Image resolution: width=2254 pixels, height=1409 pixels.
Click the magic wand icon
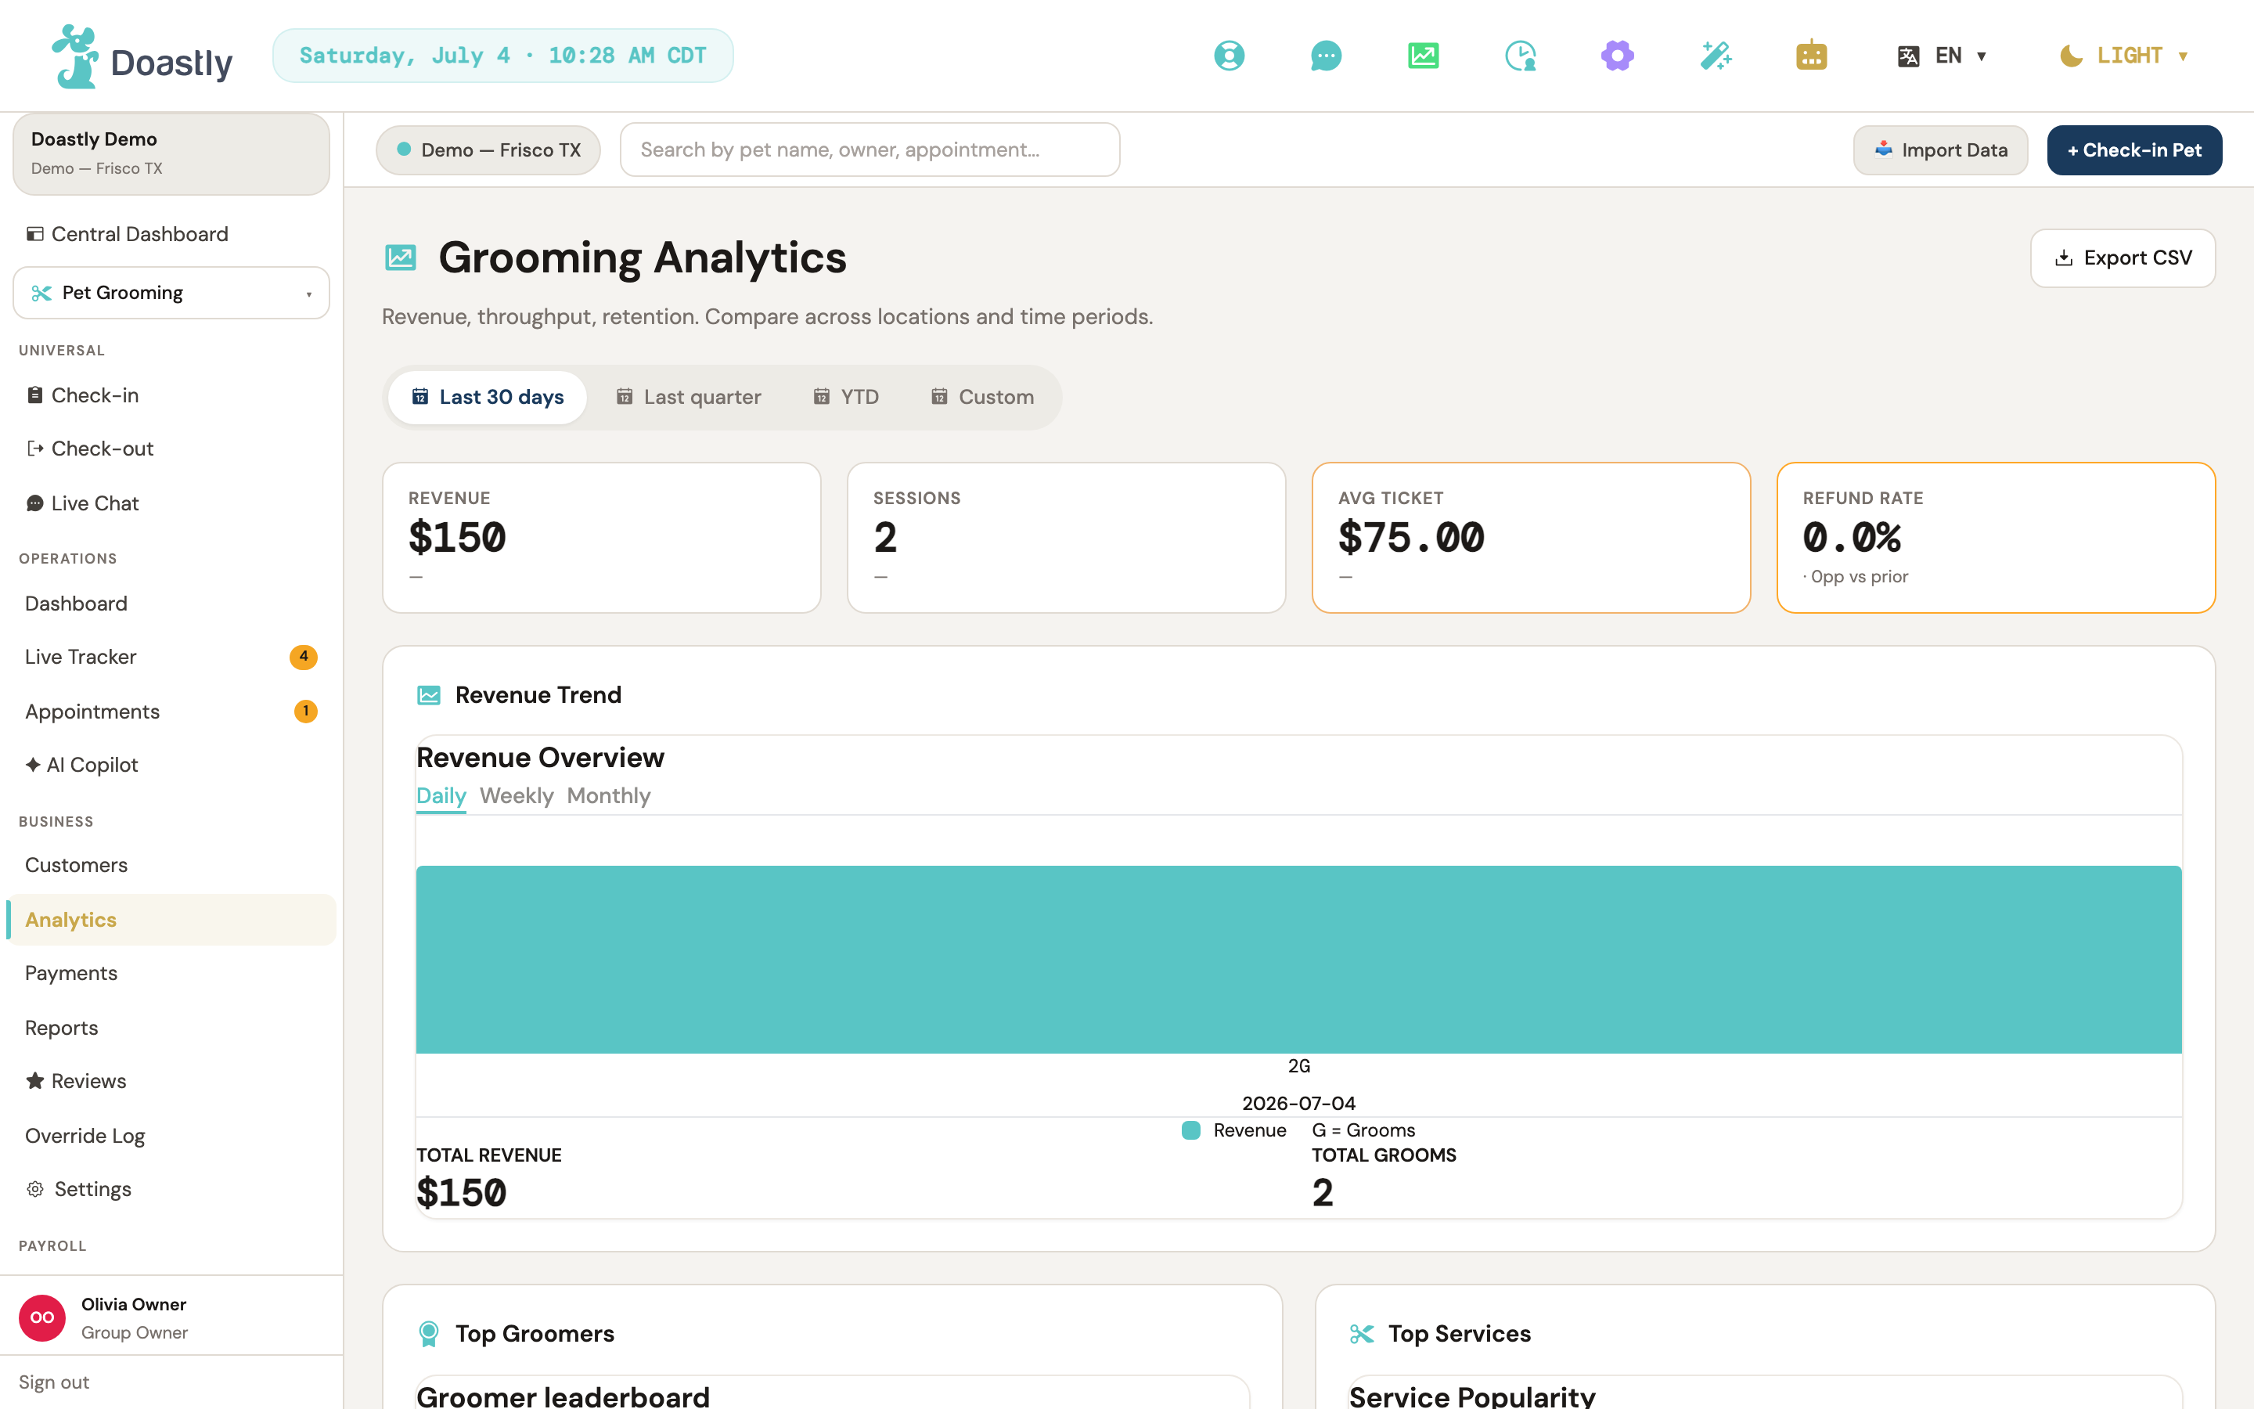point(1715,56)
